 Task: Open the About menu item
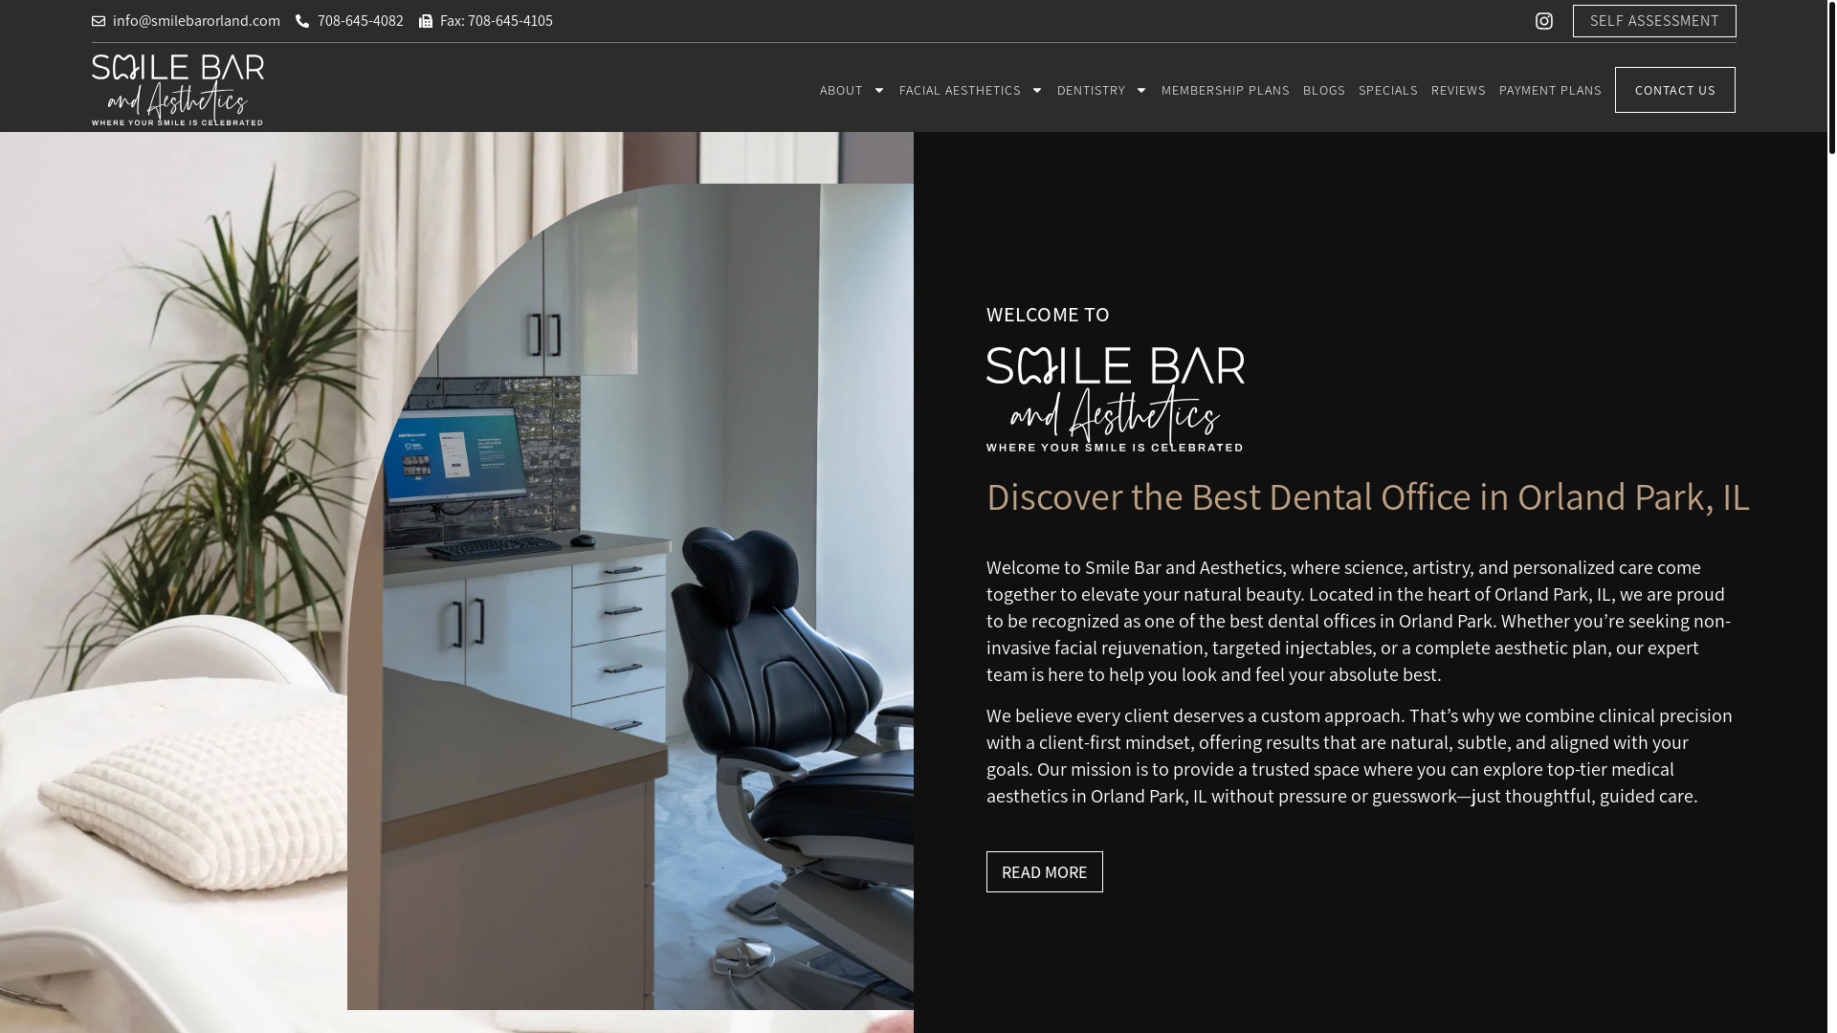[x=841, y=90]
